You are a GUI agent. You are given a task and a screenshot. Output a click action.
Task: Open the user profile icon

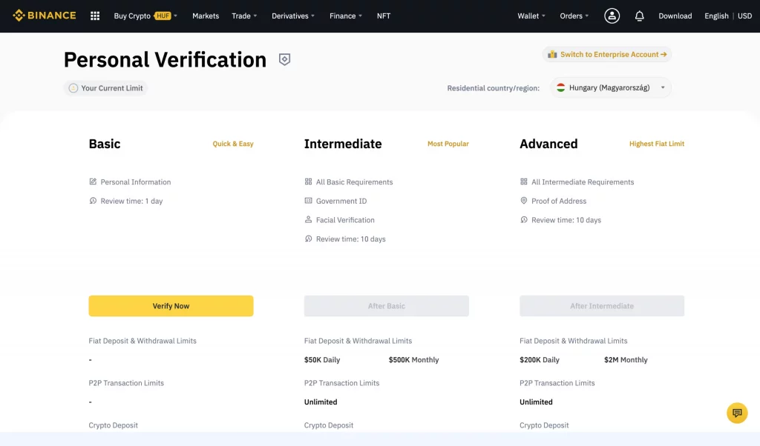tap(612, 16)
